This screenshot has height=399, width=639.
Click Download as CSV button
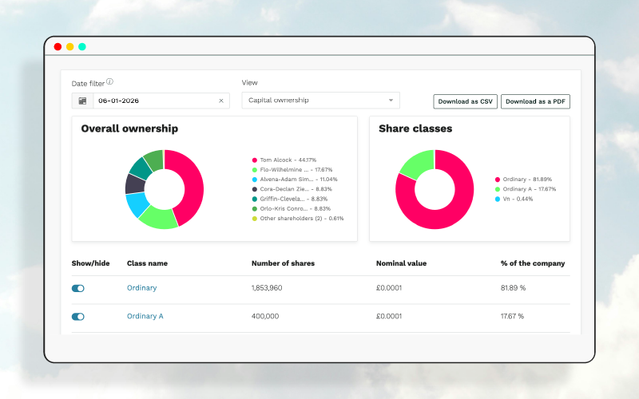pos(466,101)
